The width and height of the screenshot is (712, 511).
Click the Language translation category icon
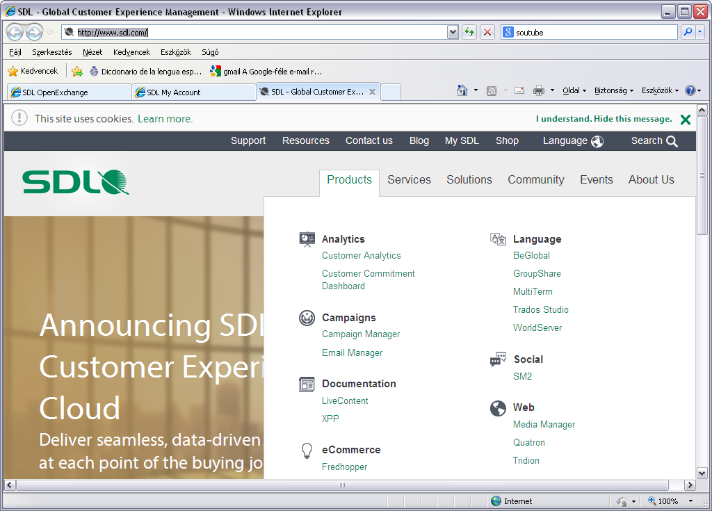[498, 239]
